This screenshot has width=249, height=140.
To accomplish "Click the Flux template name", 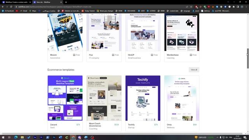I will 91,55.
